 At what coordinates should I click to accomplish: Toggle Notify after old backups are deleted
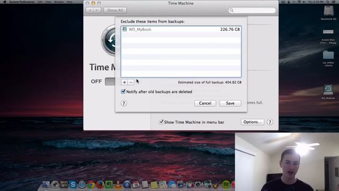pos(123,92)
